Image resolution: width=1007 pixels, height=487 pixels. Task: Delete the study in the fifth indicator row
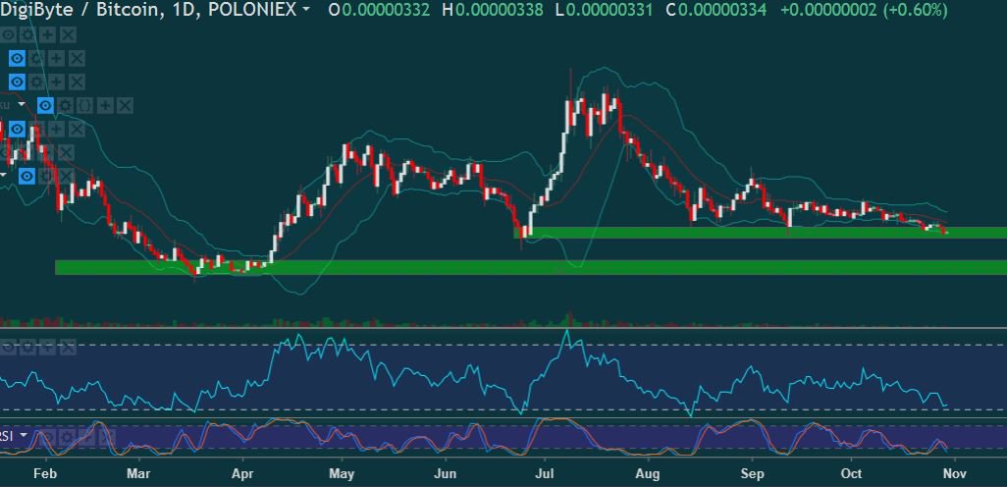coord(78,130)
